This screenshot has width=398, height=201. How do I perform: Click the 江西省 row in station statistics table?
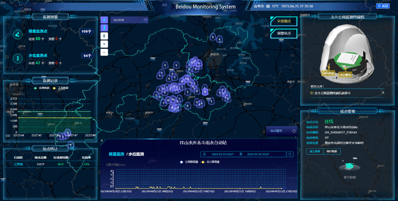(x=50, y=164)
